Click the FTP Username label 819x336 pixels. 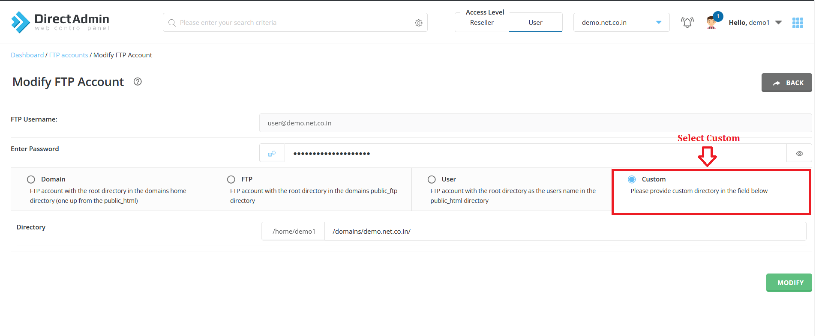[x=34, y=119]
